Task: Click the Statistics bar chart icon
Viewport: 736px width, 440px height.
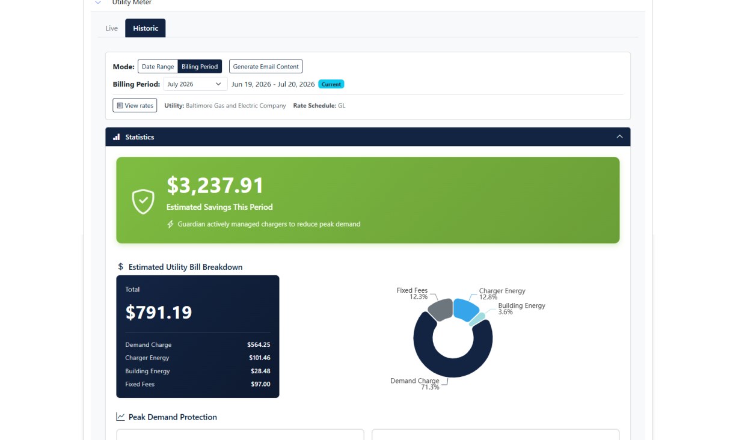Action: 117,137
